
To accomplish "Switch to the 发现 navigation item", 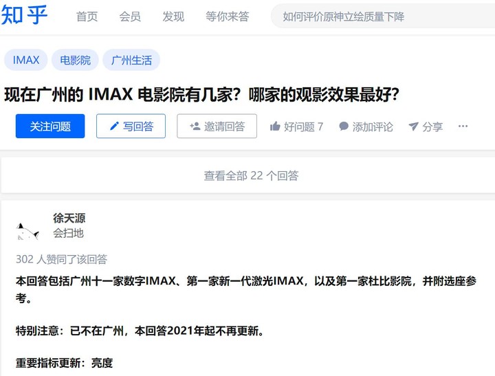I will 173,16.
